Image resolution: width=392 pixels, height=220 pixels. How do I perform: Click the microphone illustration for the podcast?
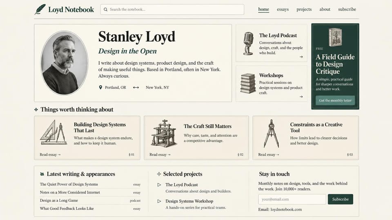pyautogui.click(x=248, y=44)
